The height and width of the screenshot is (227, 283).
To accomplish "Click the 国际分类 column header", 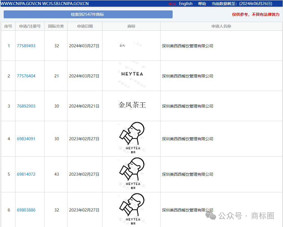I will pos(56,26).
